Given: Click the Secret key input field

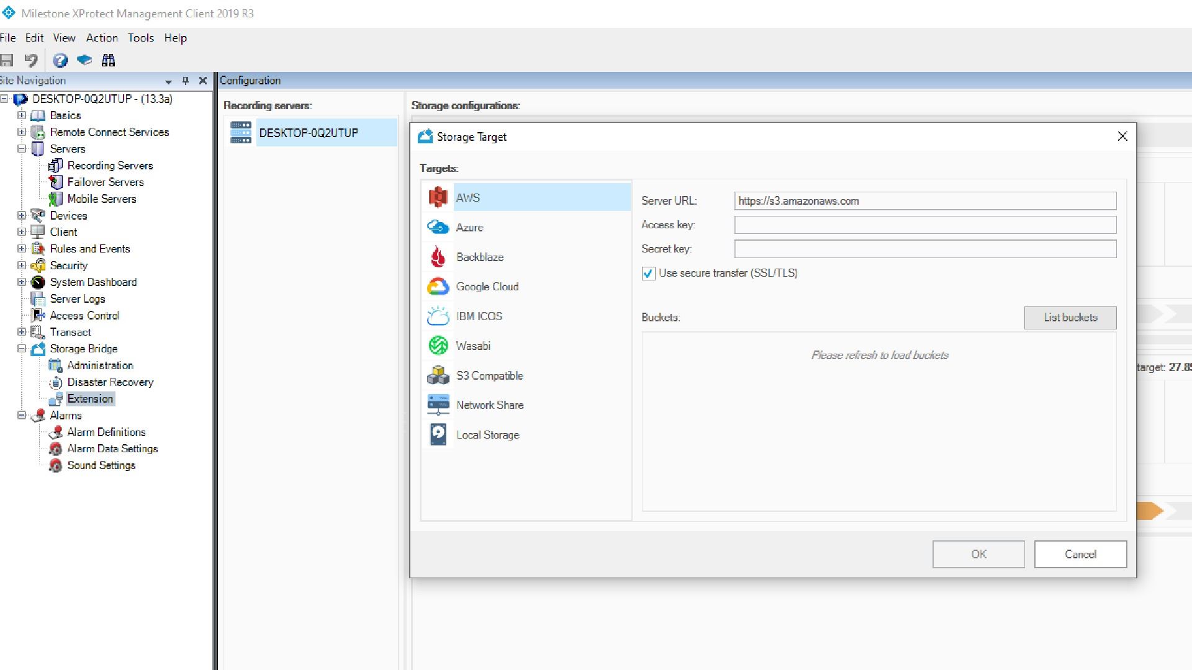Looking at the screenshot, I should (925, 249).
